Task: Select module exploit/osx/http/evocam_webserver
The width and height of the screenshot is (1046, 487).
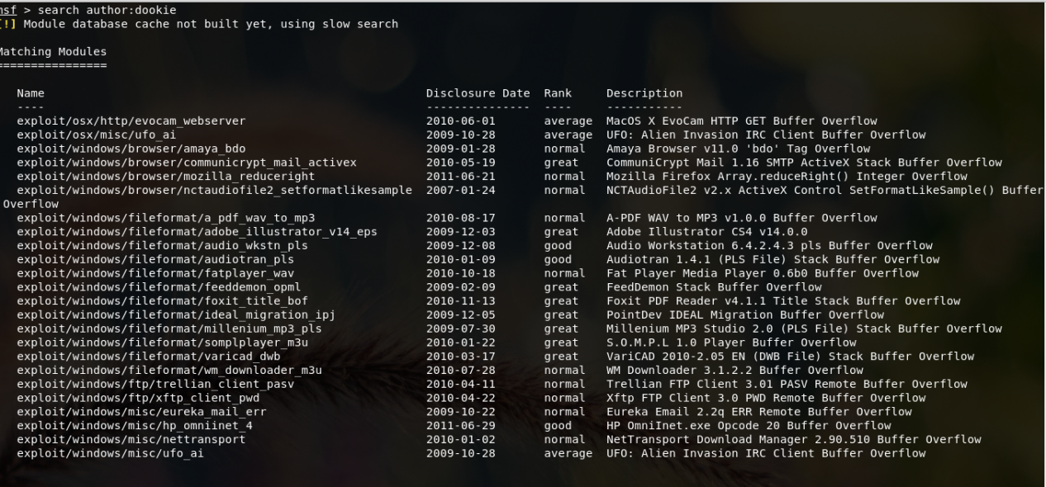Action: coord(131,121)
